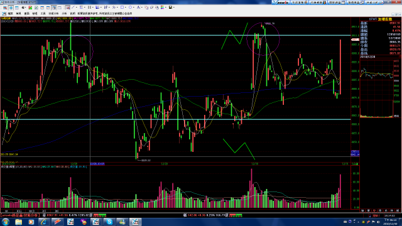402x226 pixels.
Task: Open the 工具 menu in the menu bar
Action: (43, 13)
